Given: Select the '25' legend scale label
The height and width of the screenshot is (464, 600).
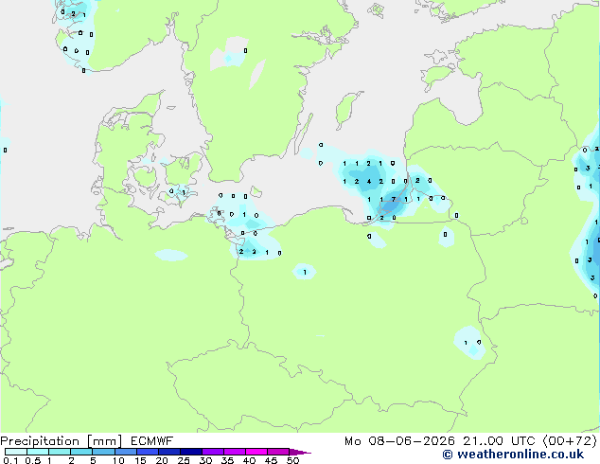Looking at the screenshot, I should 184,460.
